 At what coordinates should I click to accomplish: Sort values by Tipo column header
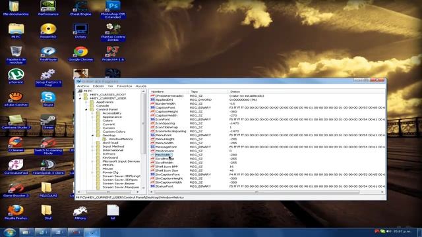point(208,92)
